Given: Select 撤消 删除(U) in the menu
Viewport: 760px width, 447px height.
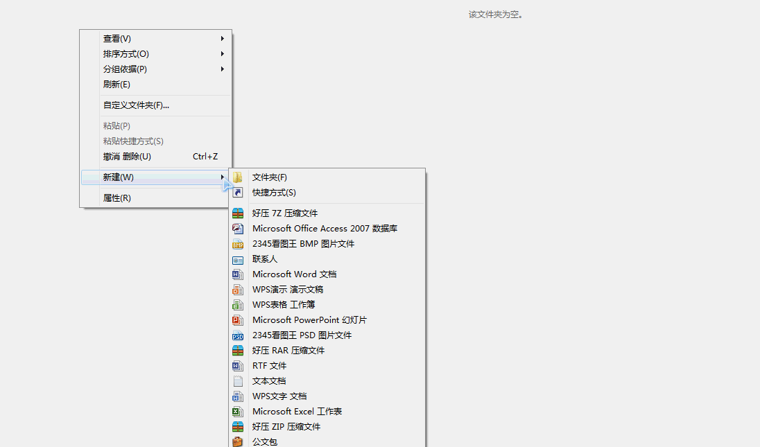Looking at the screenshot, I should (x=127, y=157).
